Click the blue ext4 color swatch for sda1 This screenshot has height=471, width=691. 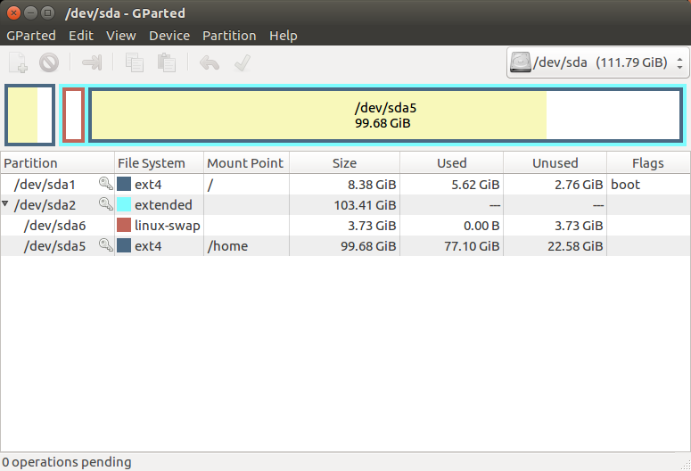pos(124,184)
